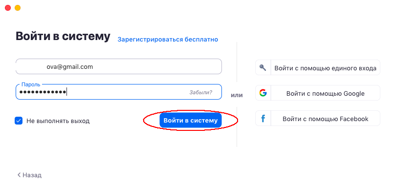Go back using the "Назад" link

29,175
